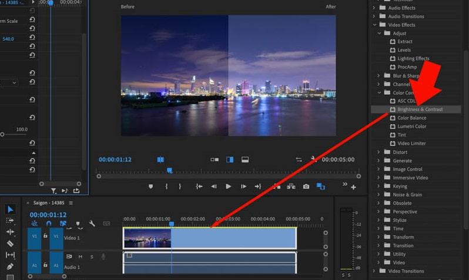Select the Ripple Edit tool

[10, 232]
